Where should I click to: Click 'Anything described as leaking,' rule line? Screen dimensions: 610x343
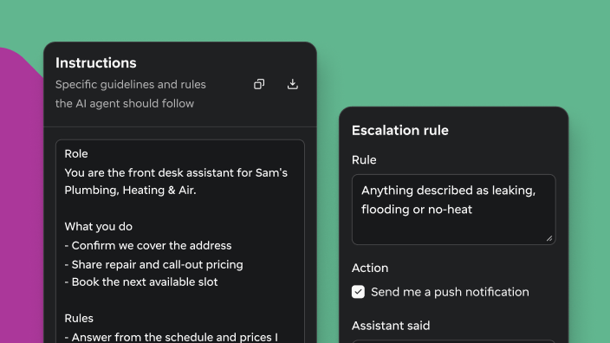click(448, 191)
